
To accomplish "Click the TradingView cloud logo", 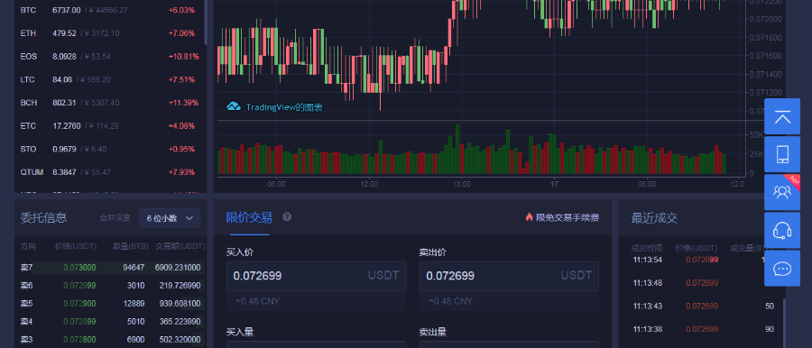I will (x=234, y=106).
